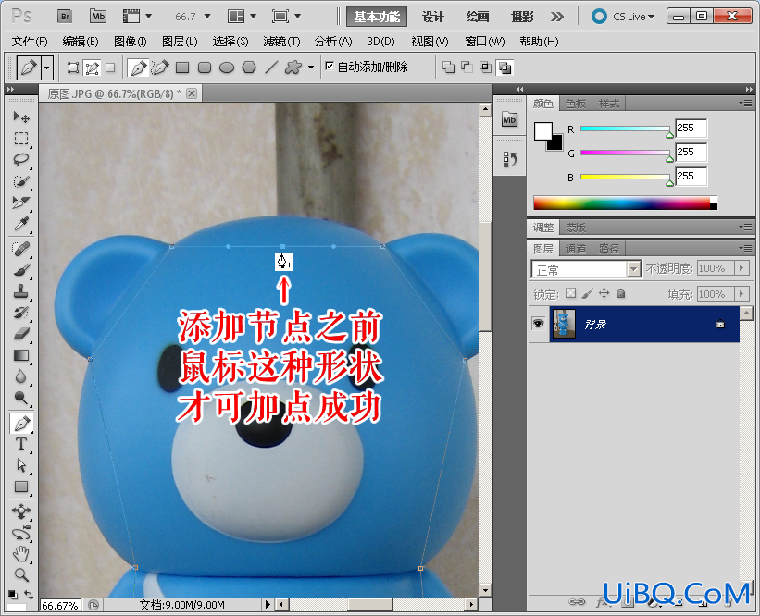Switch to the 摄影 workspace
Viewport: 760px width, 616px height.
(522, 17)
